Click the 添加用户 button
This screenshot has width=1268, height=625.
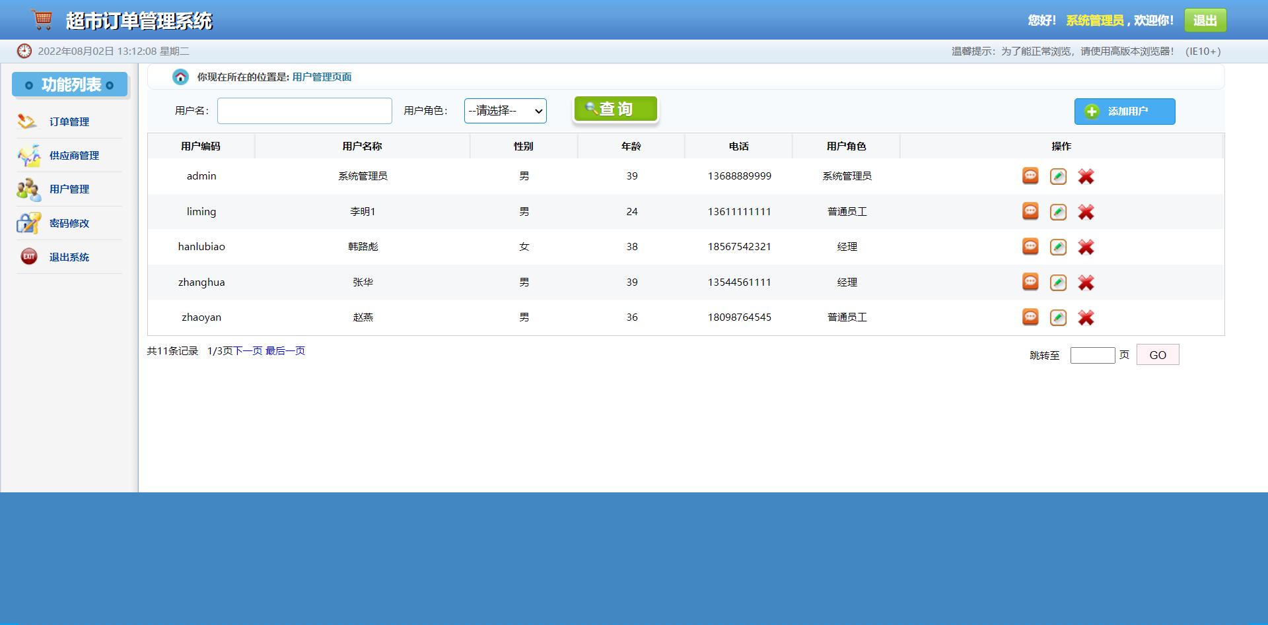[1124, 112]
